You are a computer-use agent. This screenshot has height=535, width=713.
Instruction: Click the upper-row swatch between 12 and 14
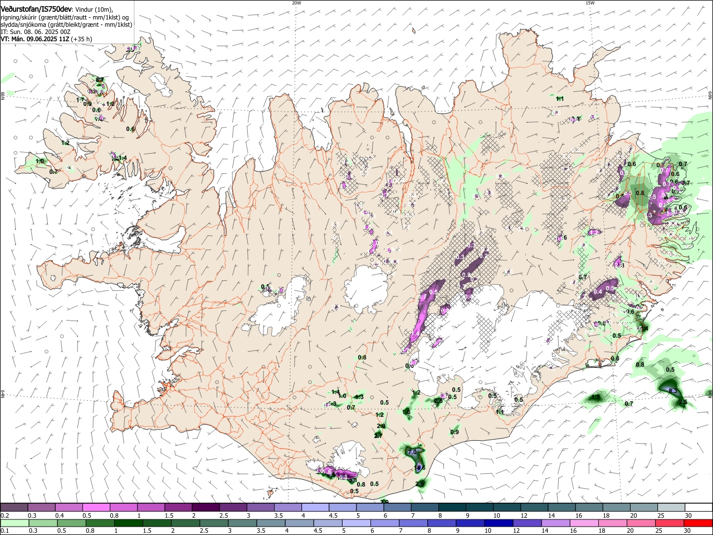tap(534, 507)
